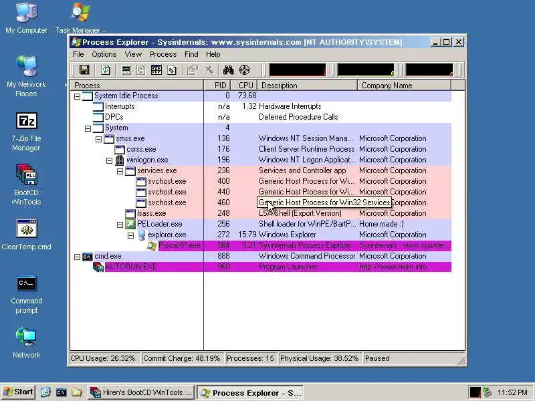Toggle Show Lower Pane toolbar icon
The width and height of the screenshot is (535, 401).
[156, 70]
